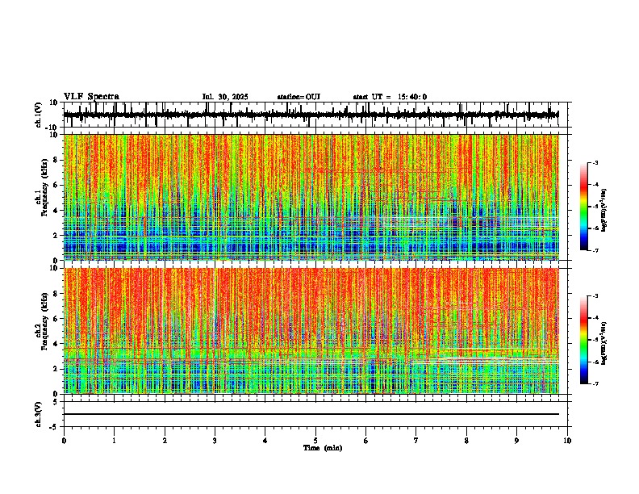Click the "5" tick on ch.3(V) axis
The image size is (639, 494).
(56, 402)
